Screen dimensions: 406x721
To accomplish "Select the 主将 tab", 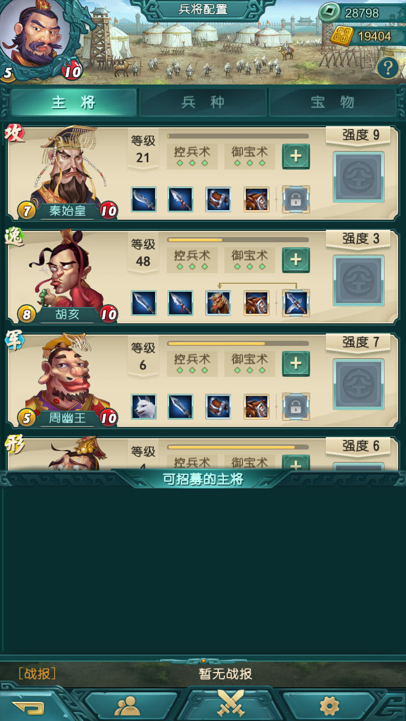I will [x=73, y=102].
